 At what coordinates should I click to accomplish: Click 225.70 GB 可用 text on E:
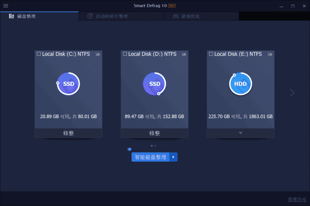[x=225, y=116]
